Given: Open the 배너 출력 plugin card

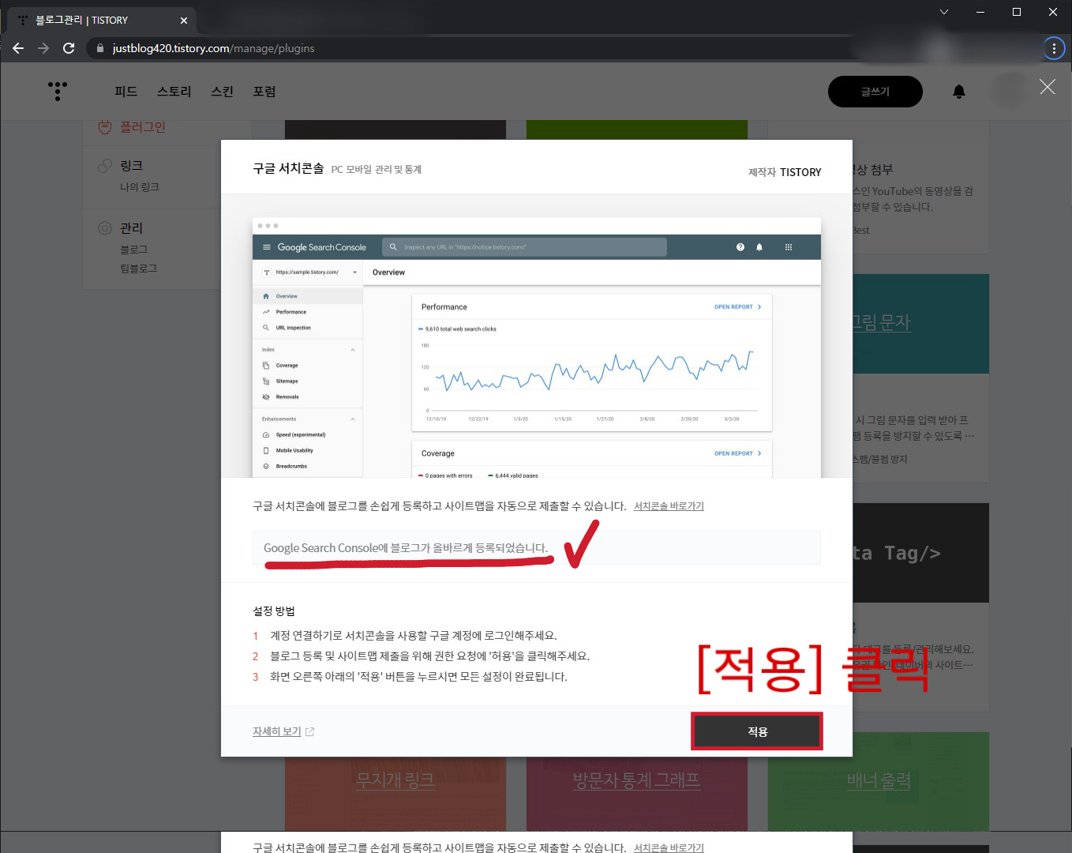Looking at the screenshot, I should [x=879, y=780].
